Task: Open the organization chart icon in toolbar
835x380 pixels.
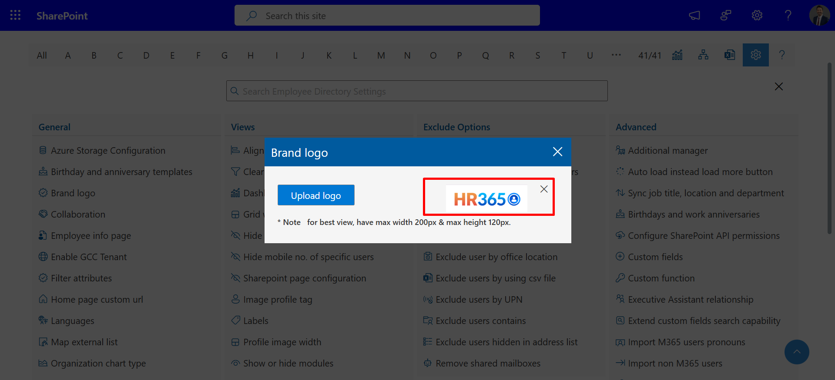Action: pos(703,55)
